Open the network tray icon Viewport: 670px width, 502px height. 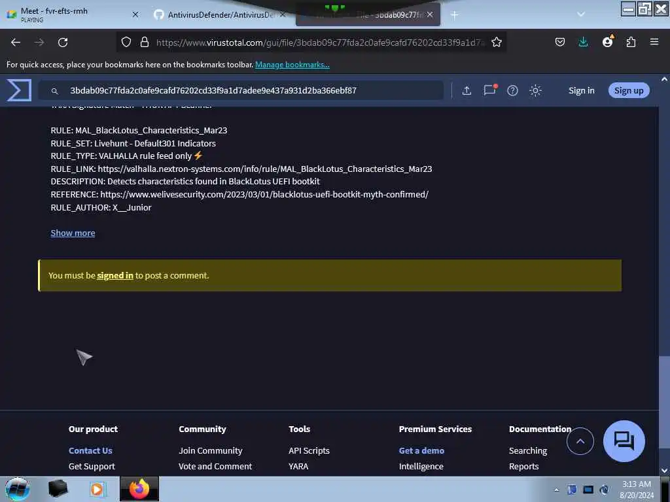click(x=588, y=490)
